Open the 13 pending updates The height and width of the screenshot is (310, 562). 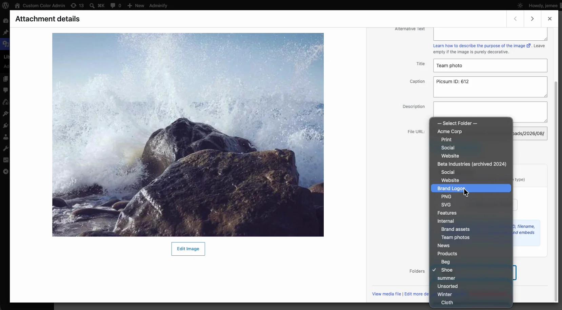point(77,5)
